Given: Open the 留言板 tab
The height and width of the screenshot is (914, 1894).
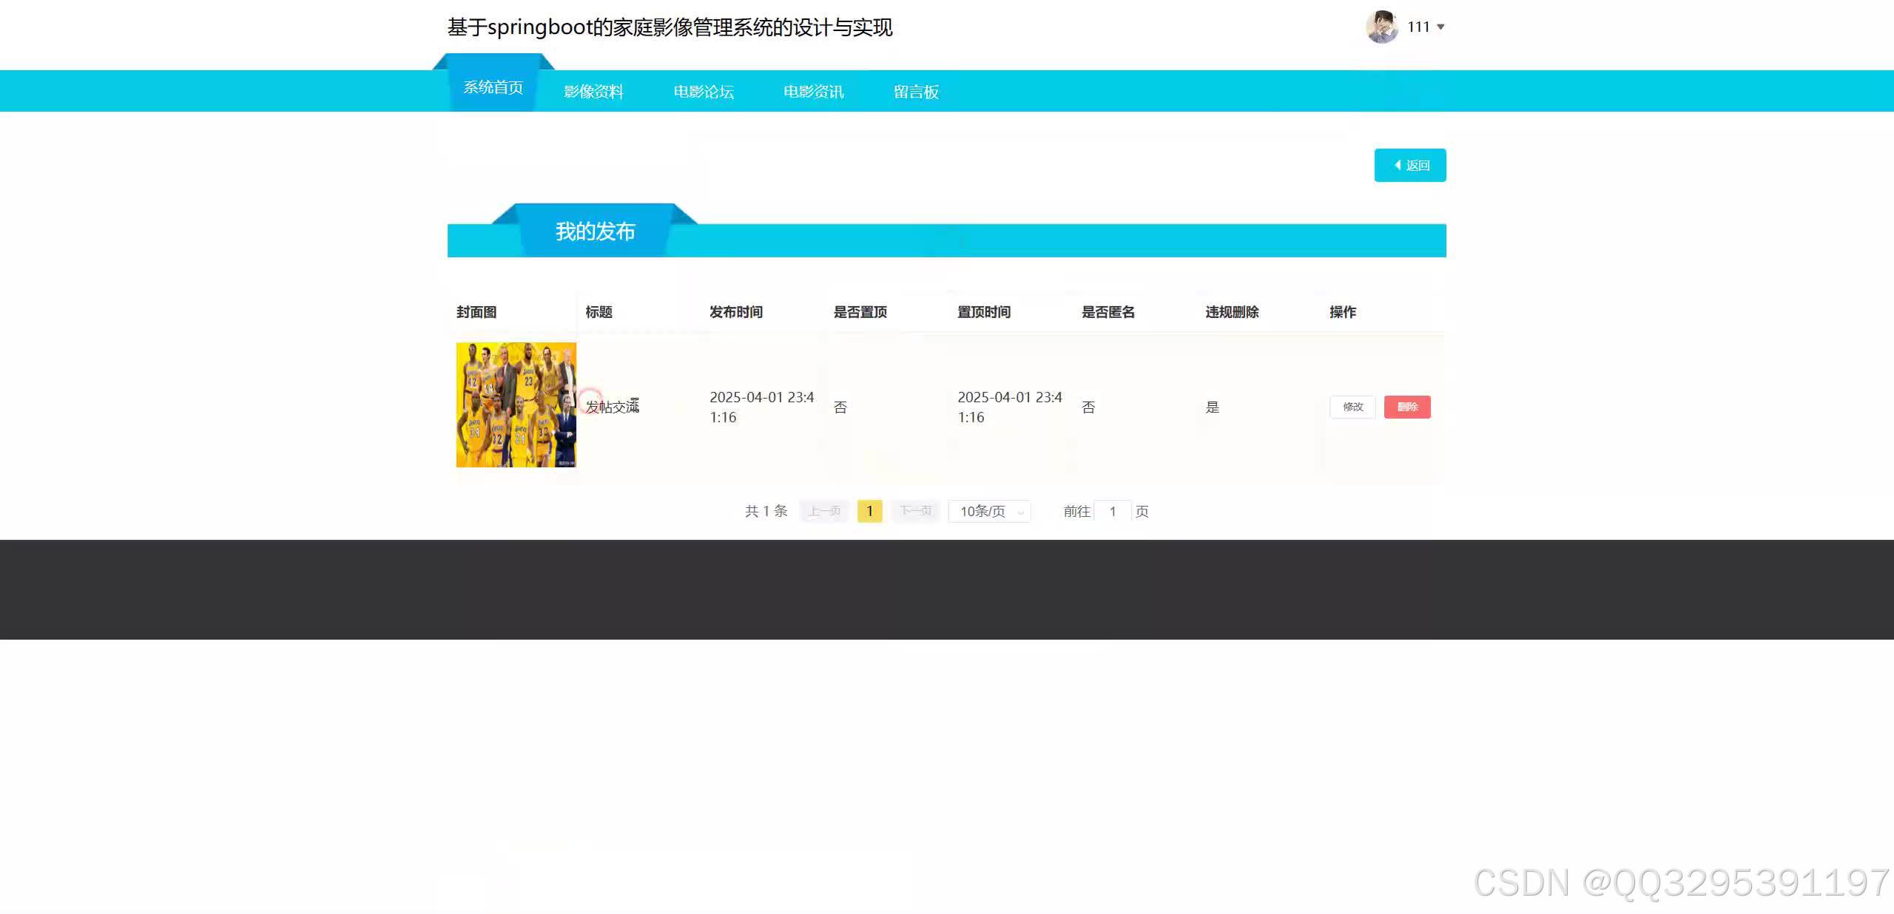Looking at the screenshot, I should [916, 92].
